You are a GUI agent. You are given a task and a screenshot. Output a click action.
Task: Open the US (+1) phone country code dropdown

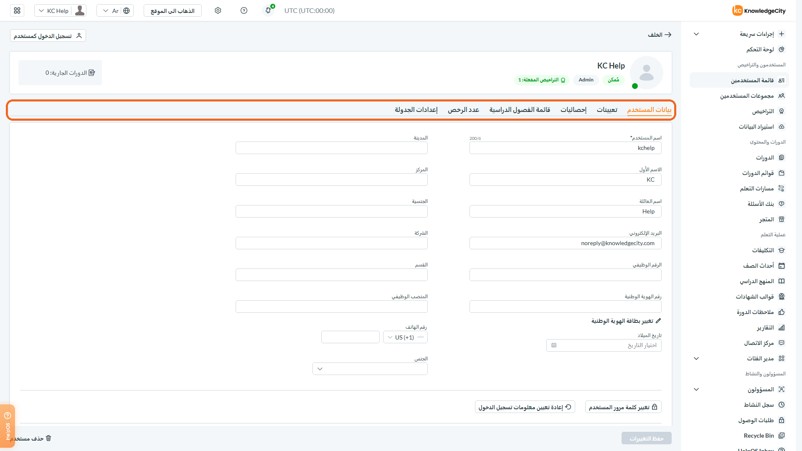click(x=405, y=337)
